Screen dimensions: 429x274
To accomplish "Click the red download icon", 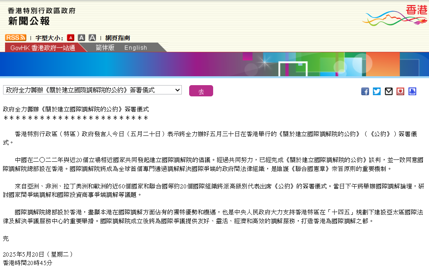I will [400, 91].
